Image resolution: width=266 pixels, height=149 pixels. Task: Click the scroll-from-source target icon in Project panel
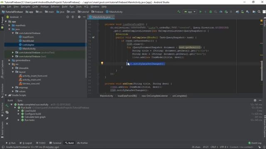coord(67,17)
